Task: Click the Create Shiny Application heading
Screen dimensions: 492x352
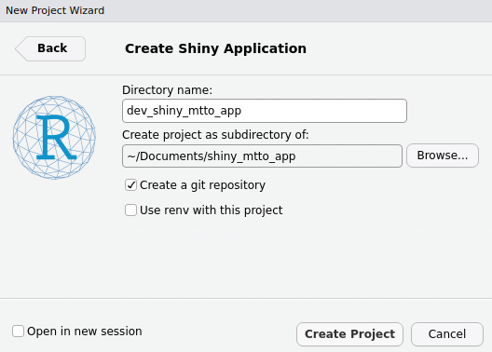Action: 215,48
